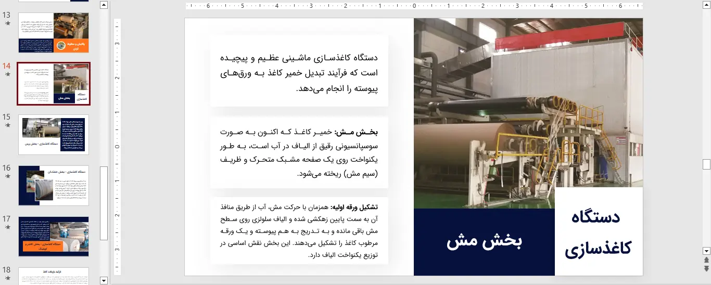Click animation star icon under slide 16

click(7, 176)
